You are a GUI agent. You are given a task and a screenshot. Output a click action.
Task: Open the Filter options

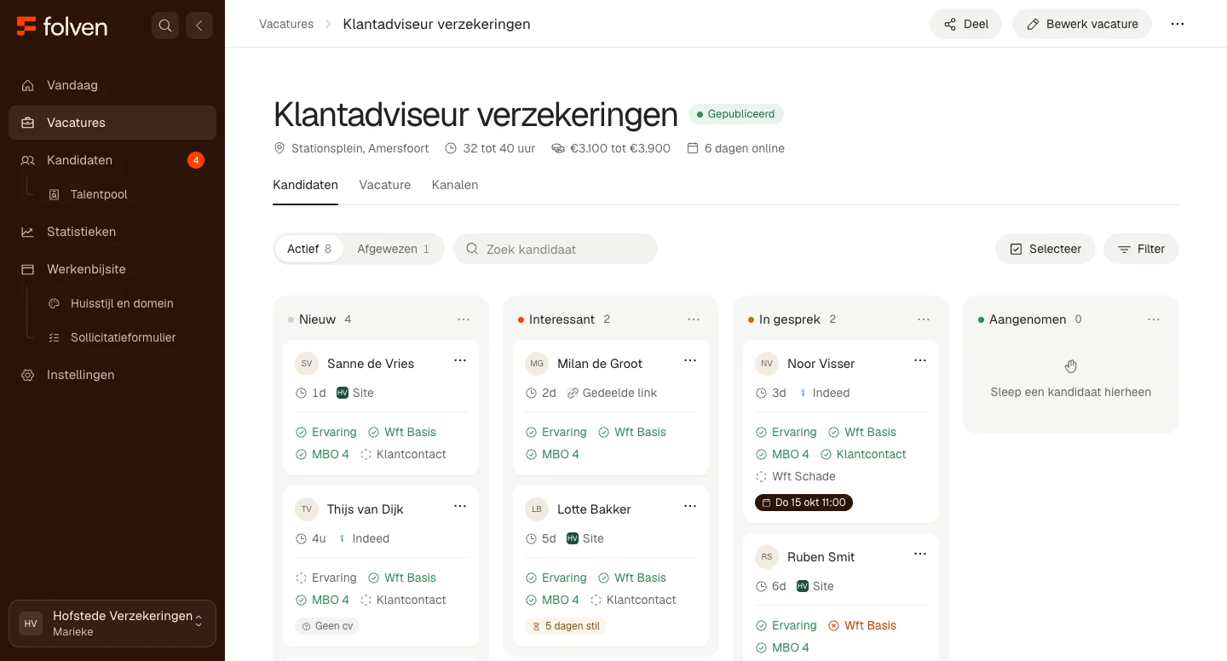[x=1141, y=249]
